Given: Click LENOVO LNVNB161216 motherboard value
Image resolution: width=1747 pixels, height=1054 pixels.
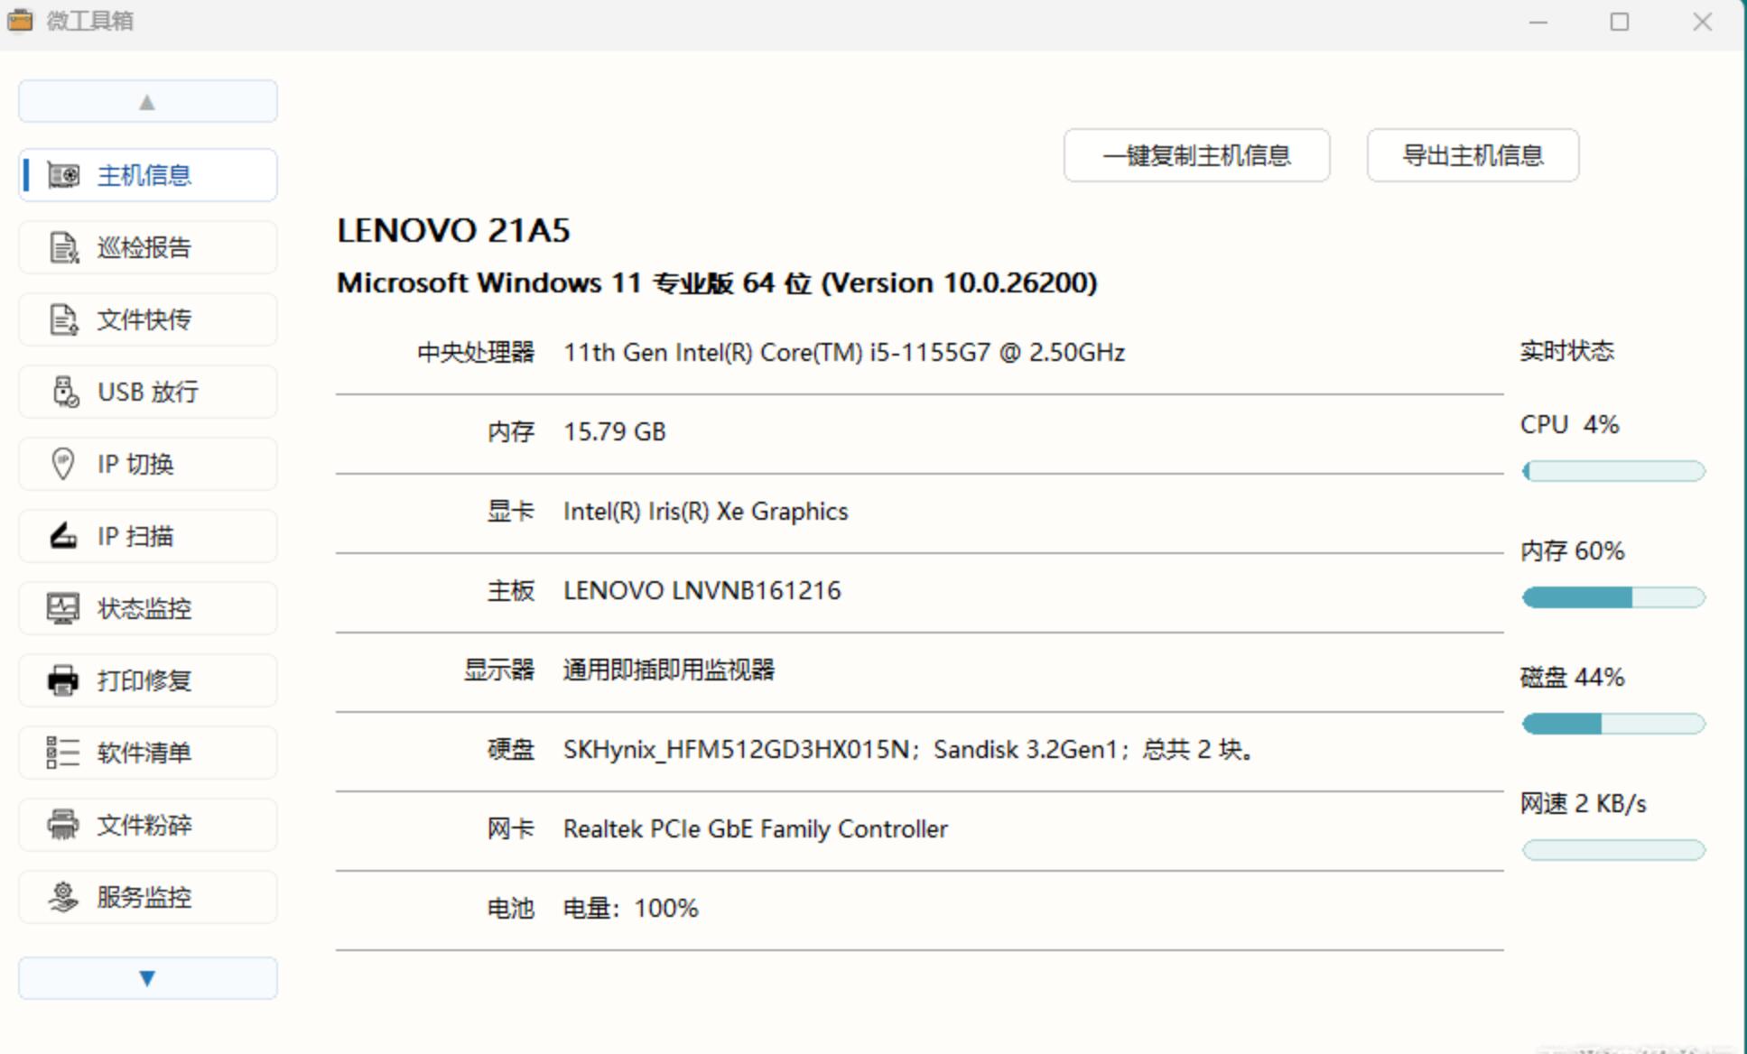Looking at the screenshot, I should (x=702, y=590).
